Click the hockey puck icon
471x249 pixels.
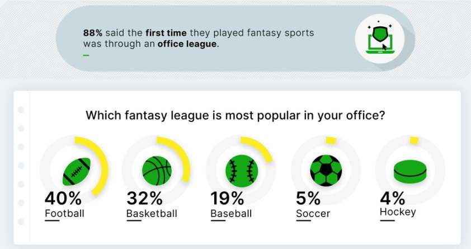pos(410,171)
